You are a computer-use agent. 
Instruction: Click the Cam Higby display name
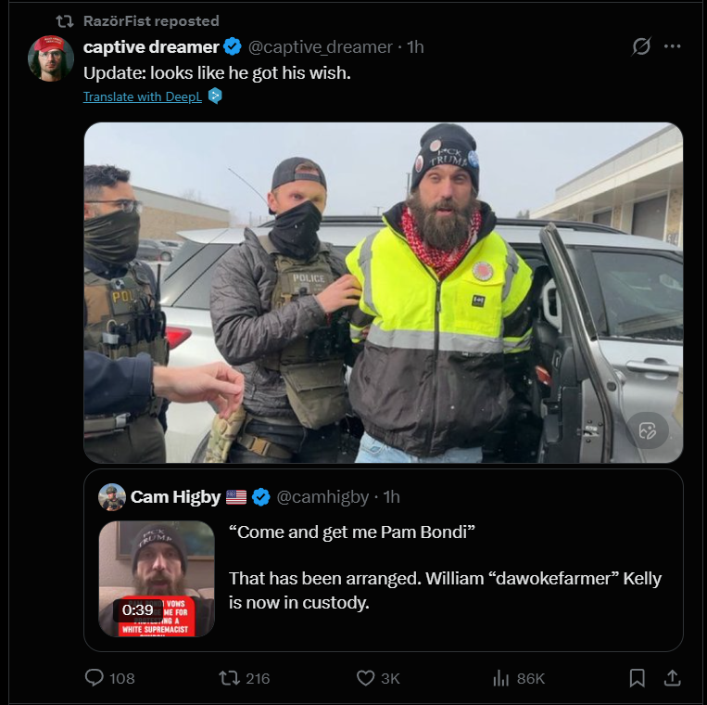pos(175,497)
